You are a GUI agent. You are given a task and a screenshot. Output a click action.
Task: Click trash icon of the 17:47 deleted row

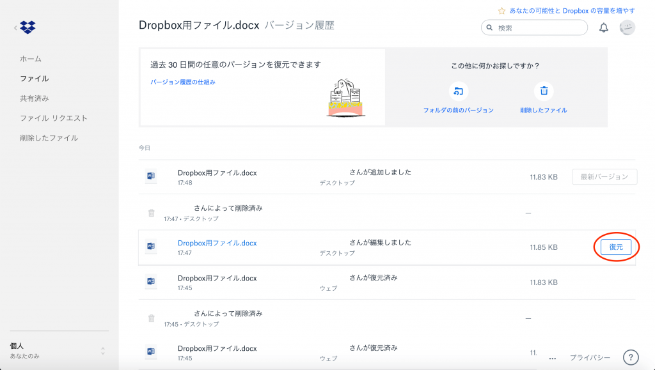click(x=151, y=213)
